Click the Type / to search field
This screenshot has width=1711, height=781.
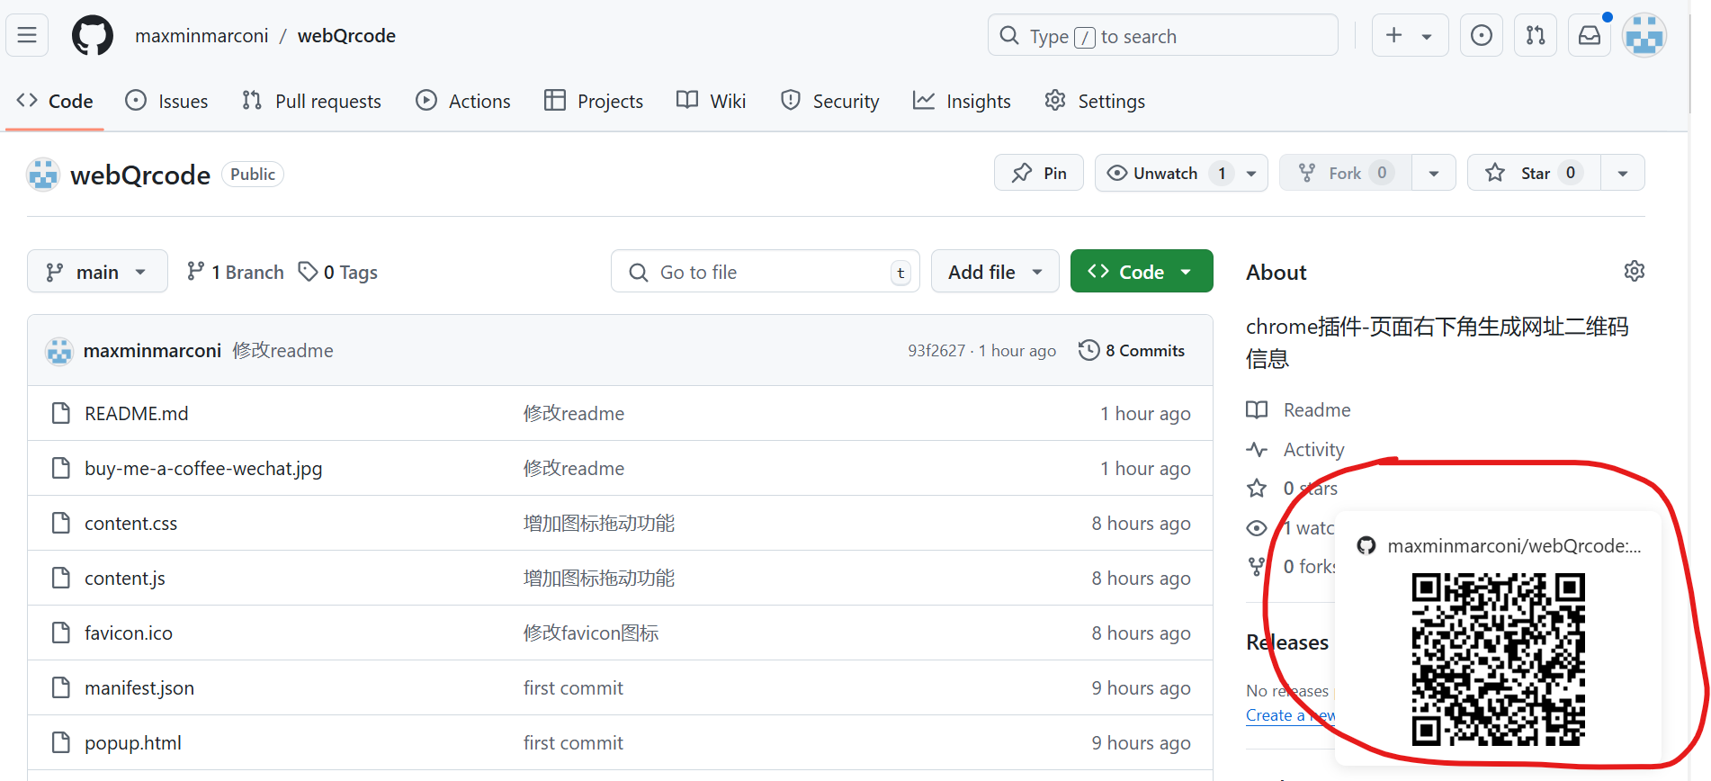click(x=1163, y=35)
